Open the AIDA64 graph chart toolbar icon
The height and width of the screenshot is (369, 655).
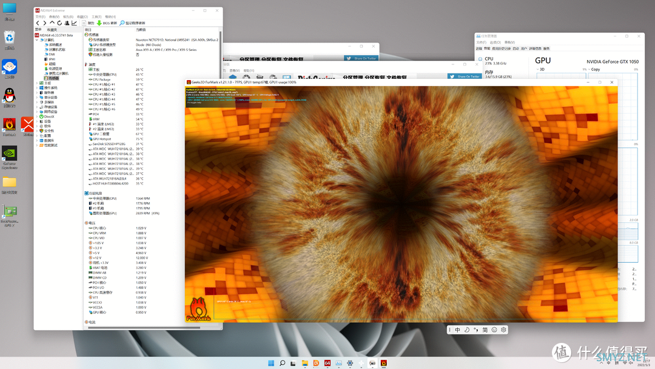tap(75, 23)
